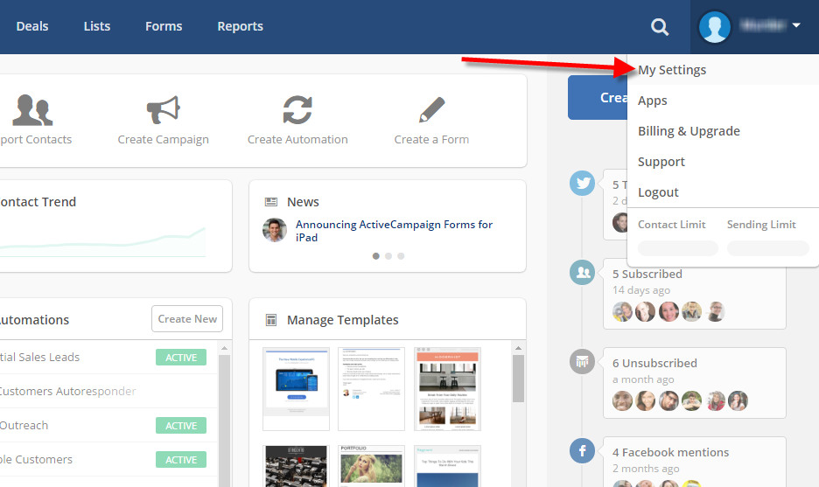
Task: Click last avatar under 5 Subscribed
Action: (716, 312)
